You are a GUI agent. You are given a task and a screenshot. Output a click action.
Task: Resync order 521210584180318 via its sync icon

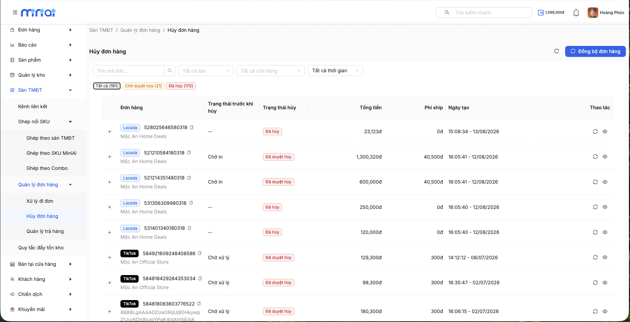595,157
